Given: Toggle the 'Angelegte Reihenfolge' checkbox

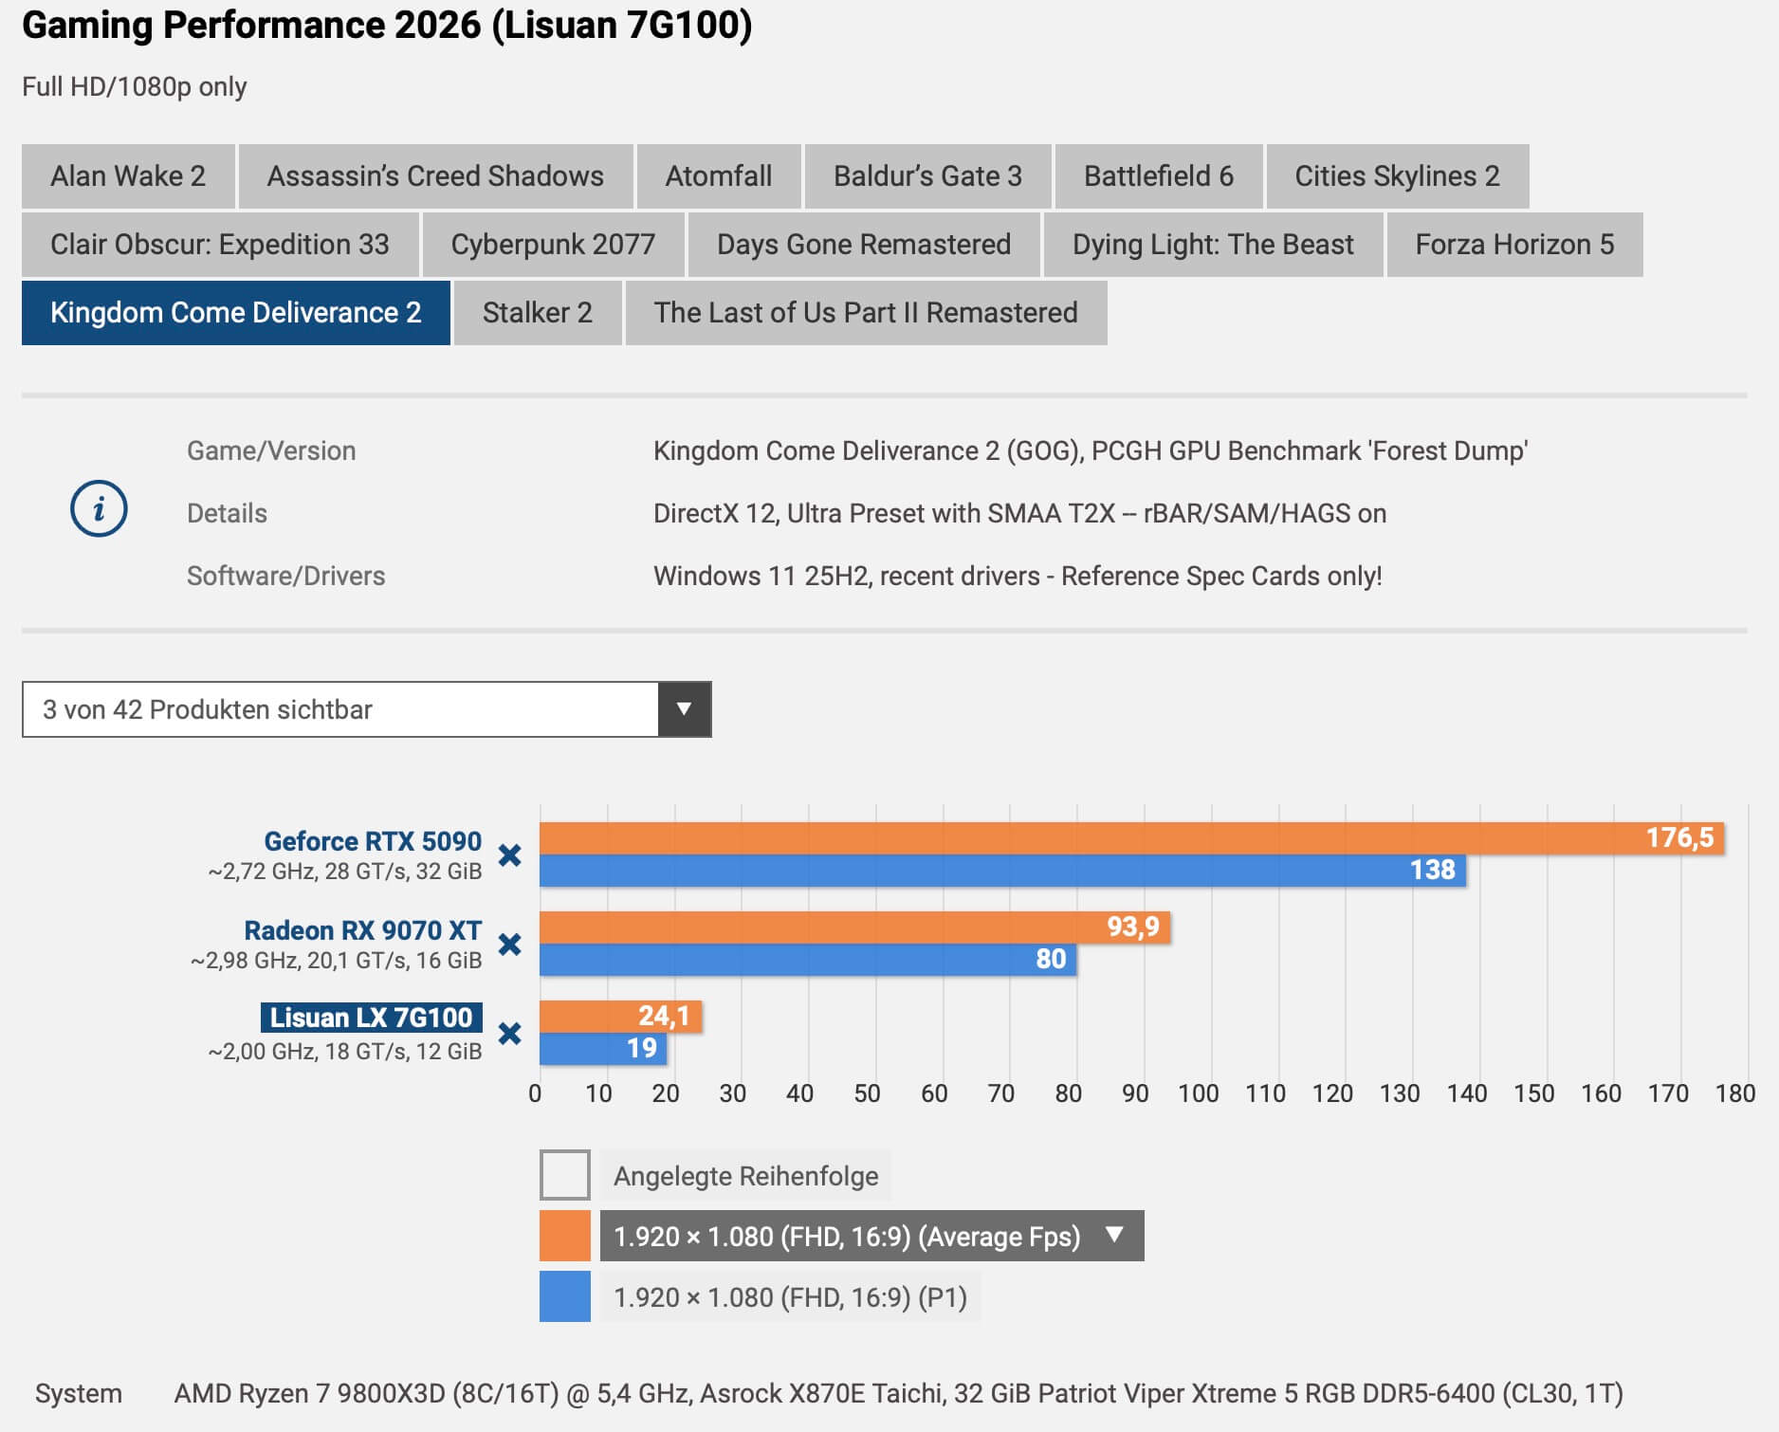Looking at the screenshot, I should click(x=565, y=1175).
